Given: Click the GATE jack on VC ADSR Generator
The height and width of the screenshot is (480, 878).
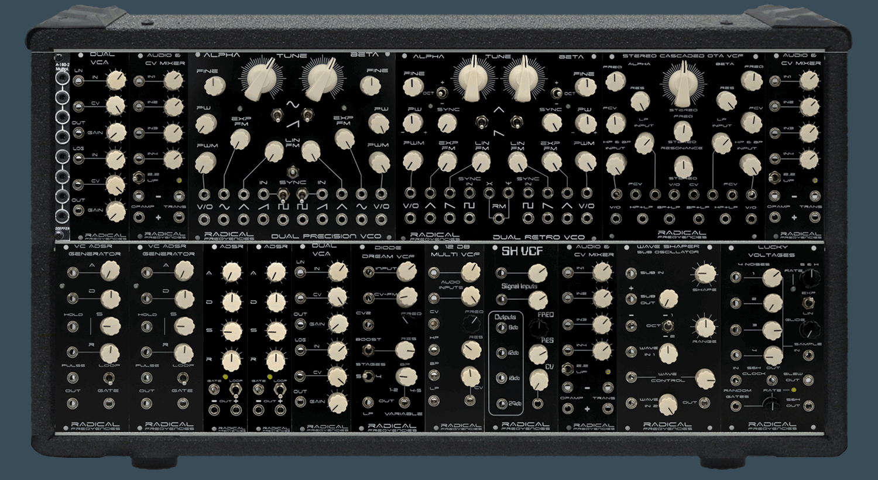Looking at the screenshot, I should [x=109, y=403].
